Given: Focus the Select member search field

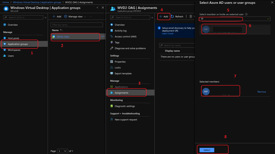Looking at the screenshot, I should pyautogui.click(x=235, y=19).
